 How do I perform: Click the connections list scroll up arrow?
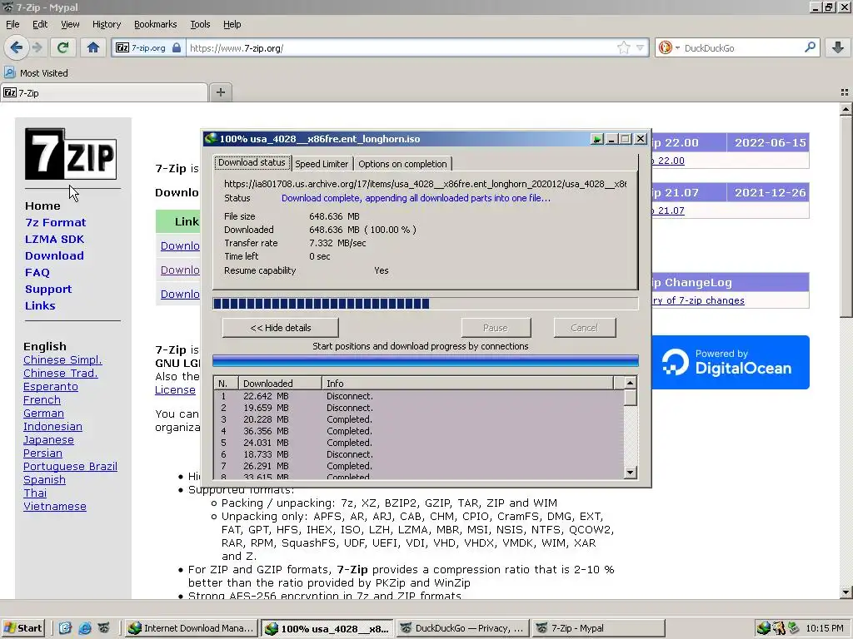click(630, 383)
